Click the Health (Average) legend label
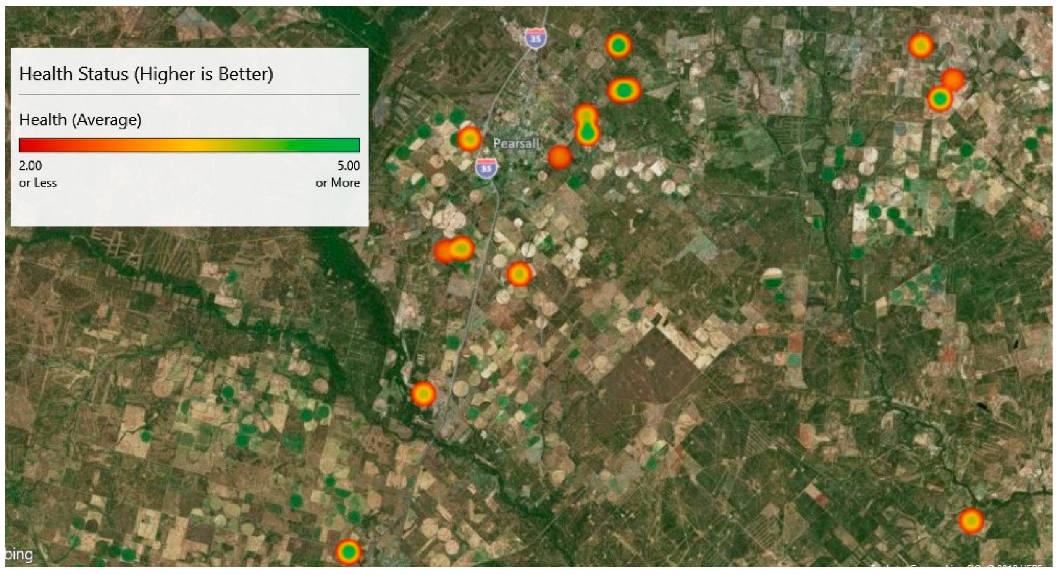The height and width of the screenshot is (575, 1058). (x=80, y=120)
